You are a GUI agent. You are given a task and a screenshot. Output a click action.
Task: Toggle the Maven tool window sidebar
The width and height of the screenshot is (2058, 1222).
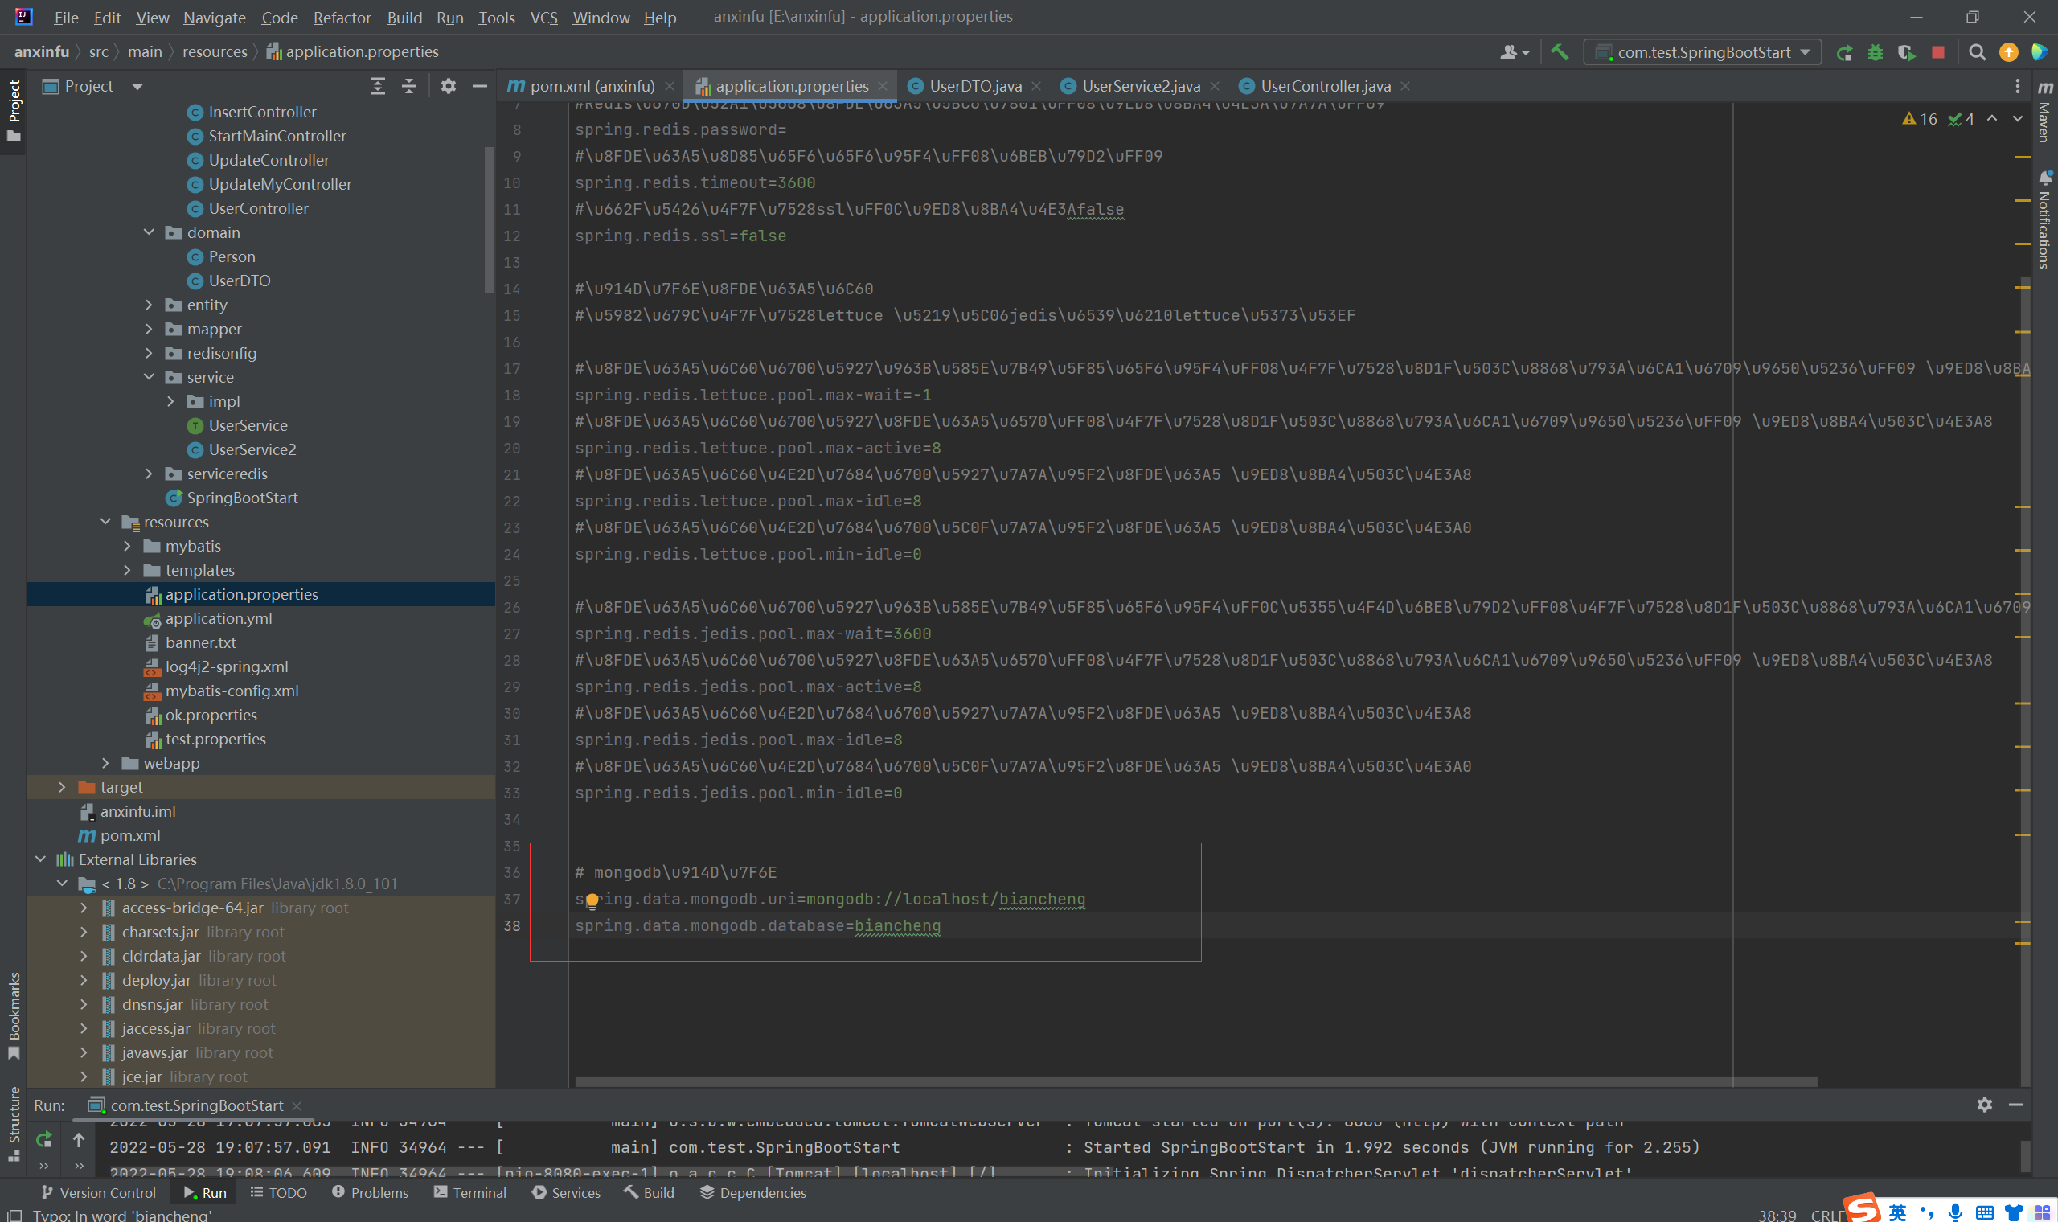coord(2045,111)
